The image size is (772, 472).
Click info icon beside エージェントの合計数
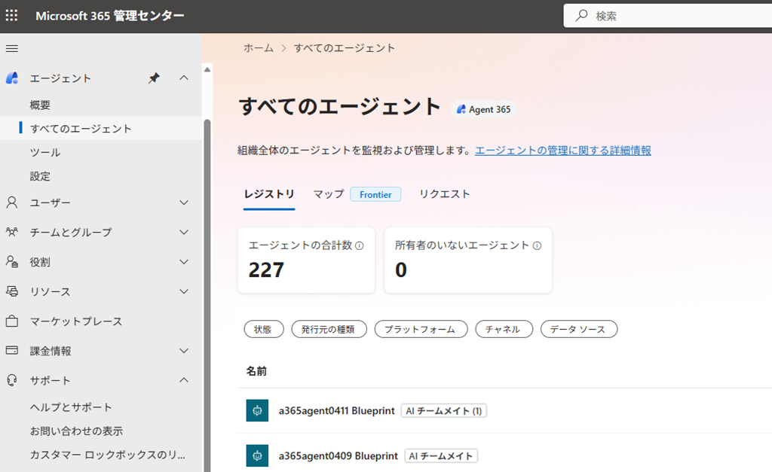click(360, 245)
